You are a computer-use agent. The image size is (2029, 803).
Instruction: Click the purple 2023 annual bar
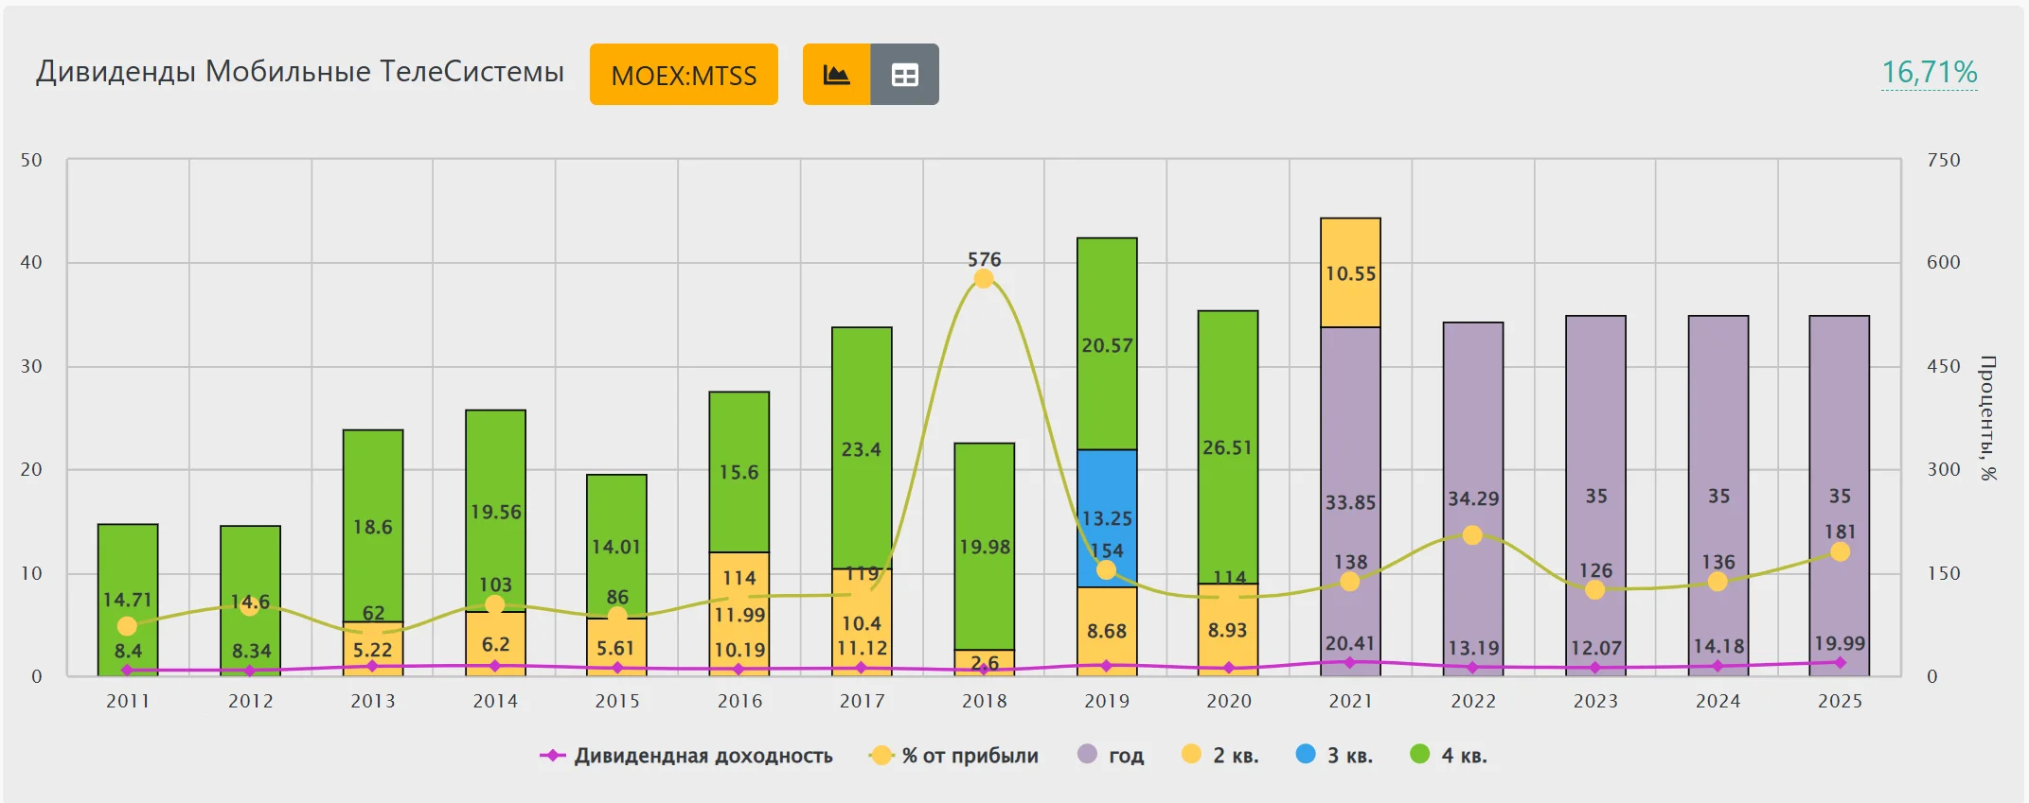[1596, 496]
